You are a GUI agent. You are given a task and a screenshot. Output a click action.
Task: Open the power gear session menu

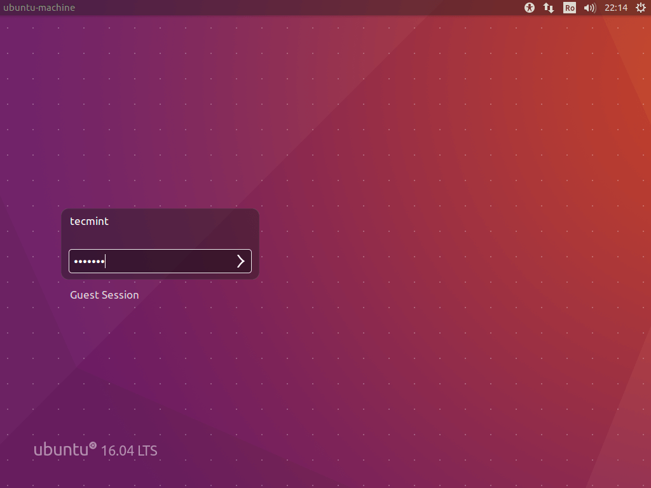[x=640, y=8]
